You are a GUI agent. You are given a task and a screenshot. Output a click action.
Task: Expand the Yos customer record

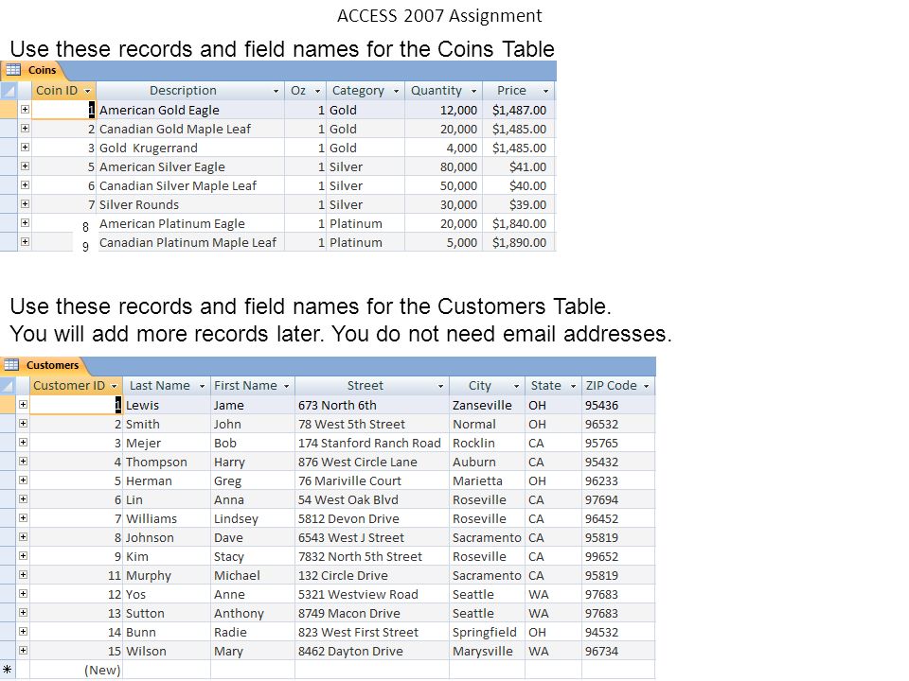click(x=23, y=594)
